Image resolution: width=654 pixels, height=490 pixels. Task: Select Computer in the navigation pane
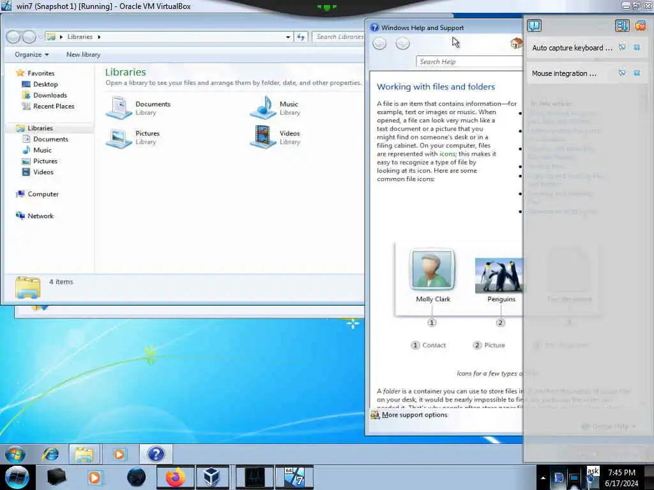click(43, 194)
